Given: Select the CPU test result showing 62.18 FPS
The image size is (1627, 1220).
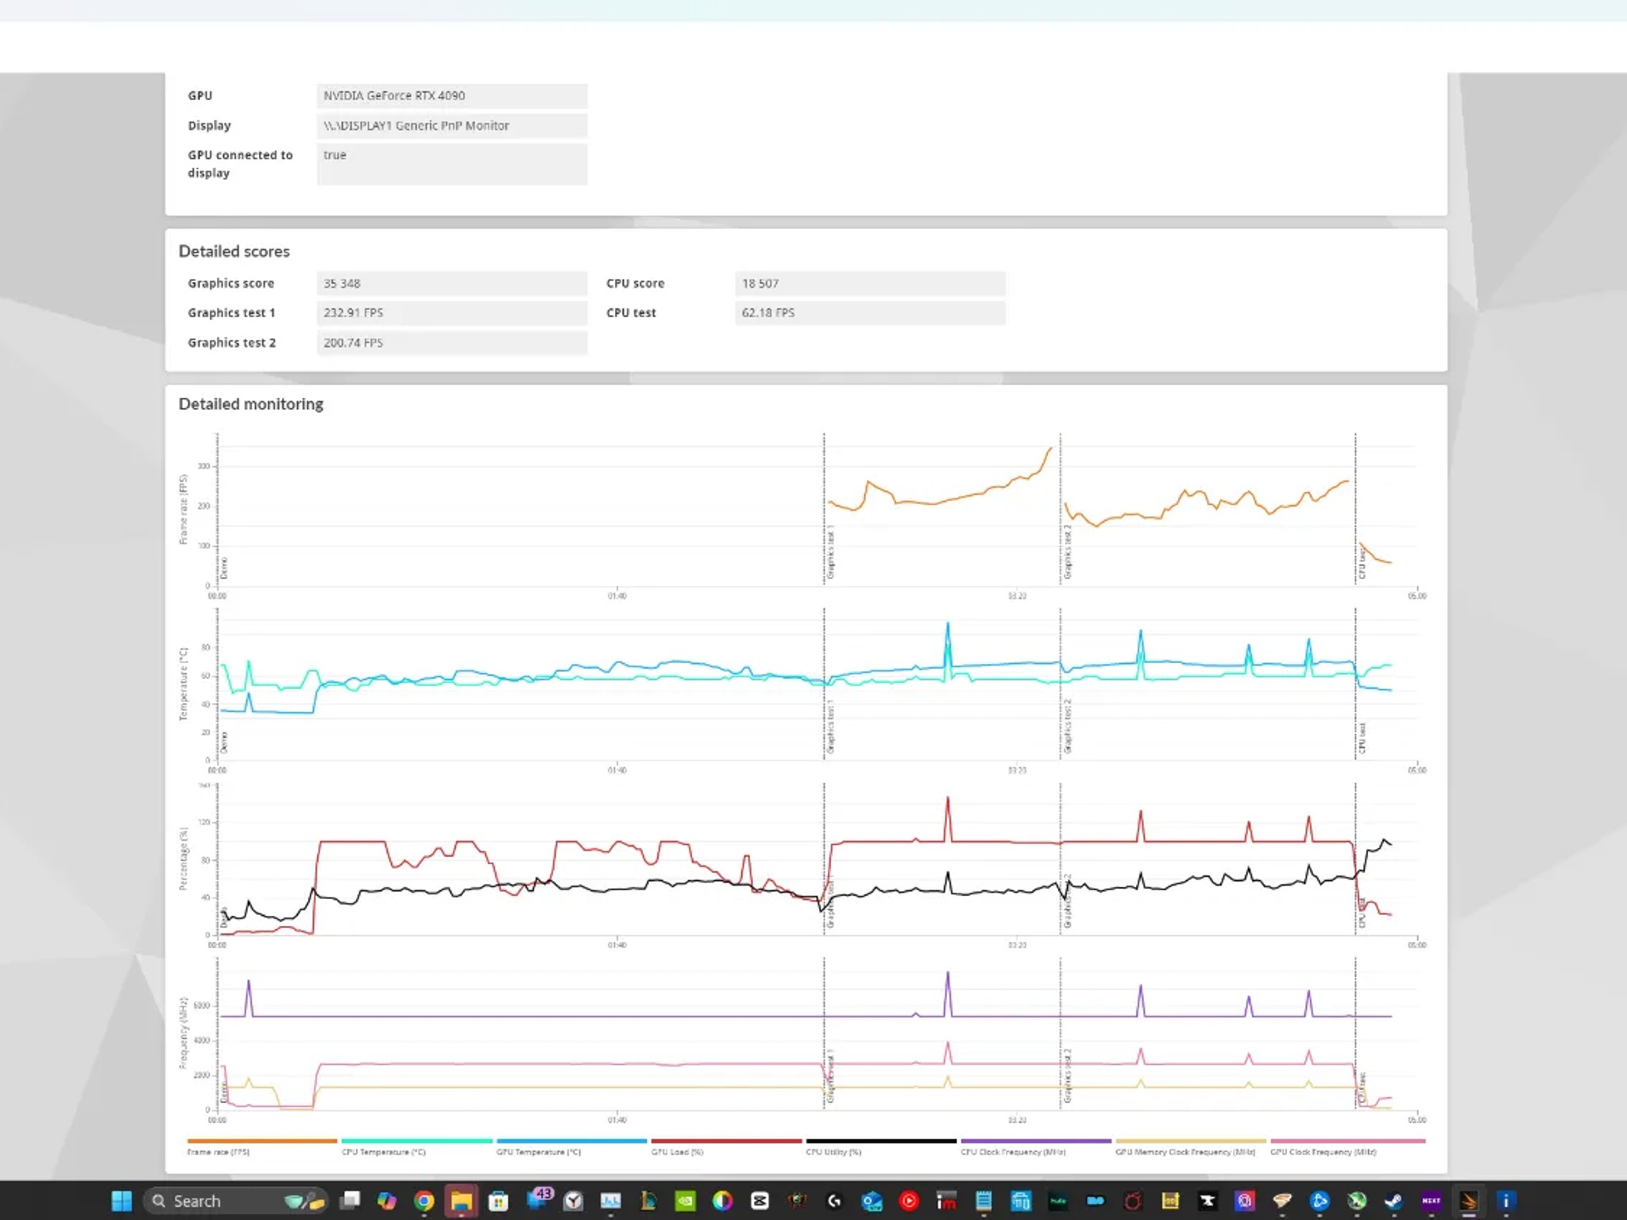Looking at the screenshot, I should 870,313.
